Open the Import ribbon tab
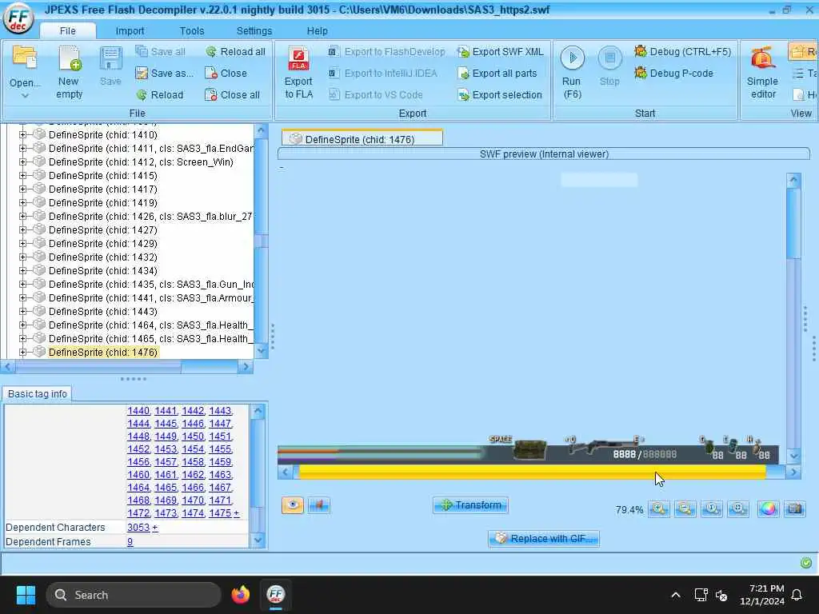This screenshot has height=614, width=819. [x=130, y=31]
